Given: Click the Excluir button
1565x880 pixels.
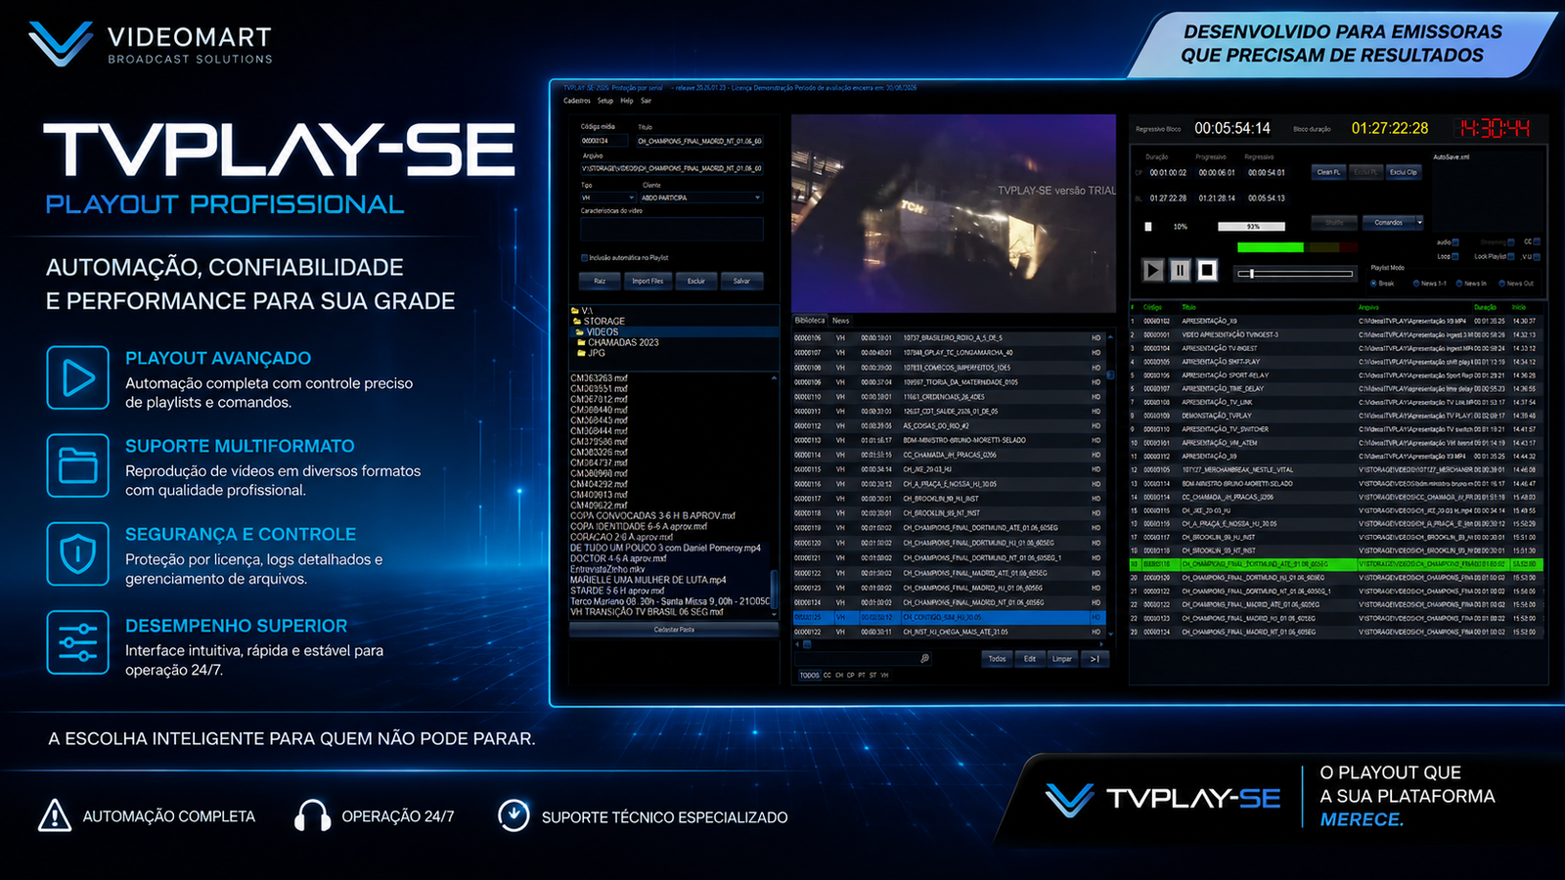Looking at the screenshot, I should pos(695,281).
